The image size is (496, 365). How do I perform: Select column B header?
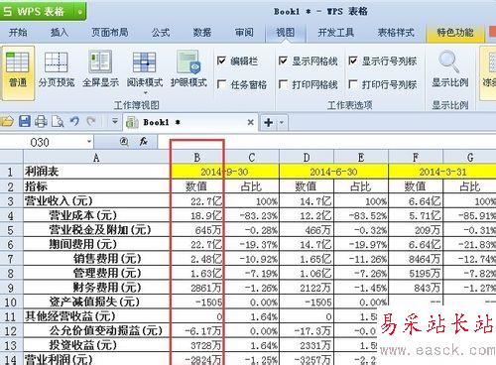coord(197,158)
